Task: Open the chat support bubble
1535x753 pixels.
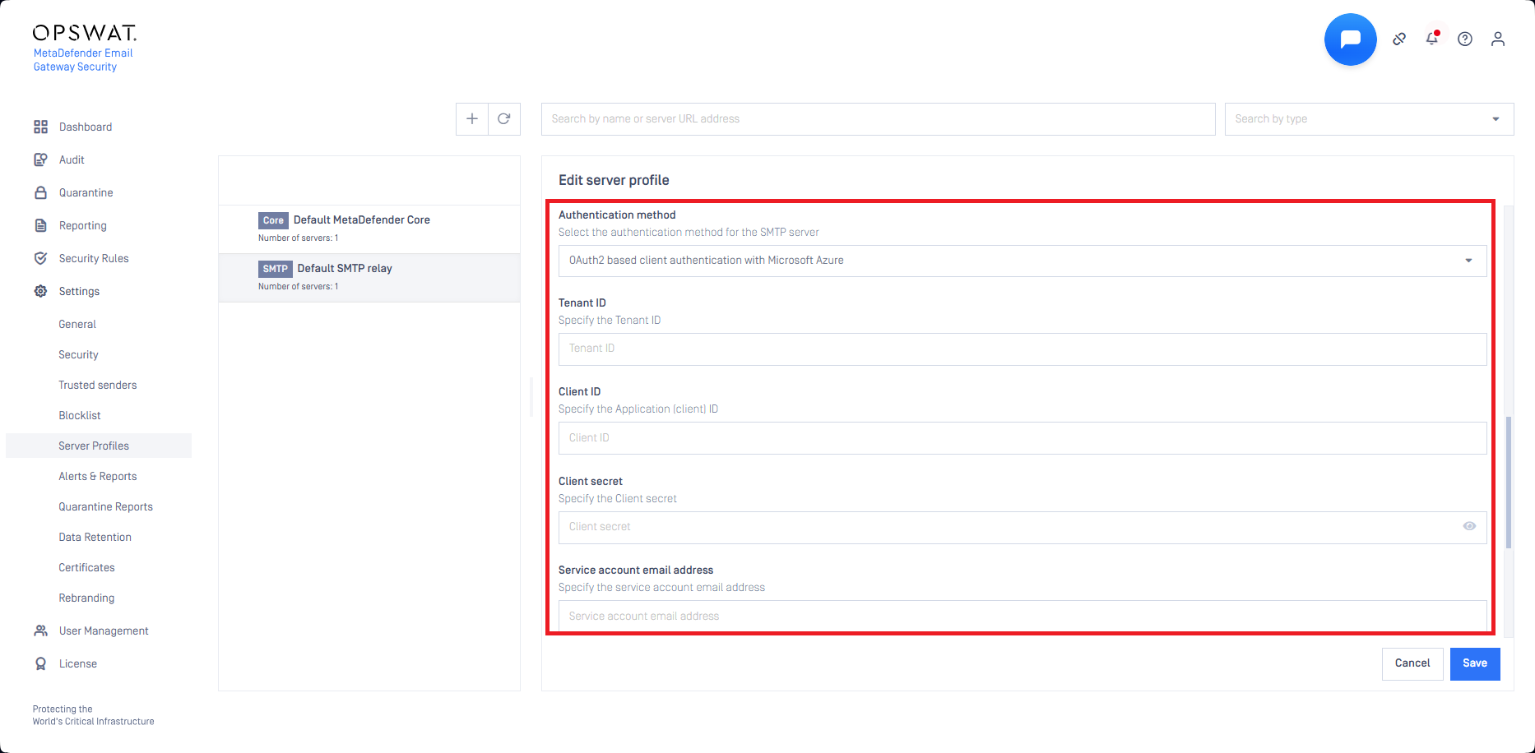Action: tap(1350, 39)
